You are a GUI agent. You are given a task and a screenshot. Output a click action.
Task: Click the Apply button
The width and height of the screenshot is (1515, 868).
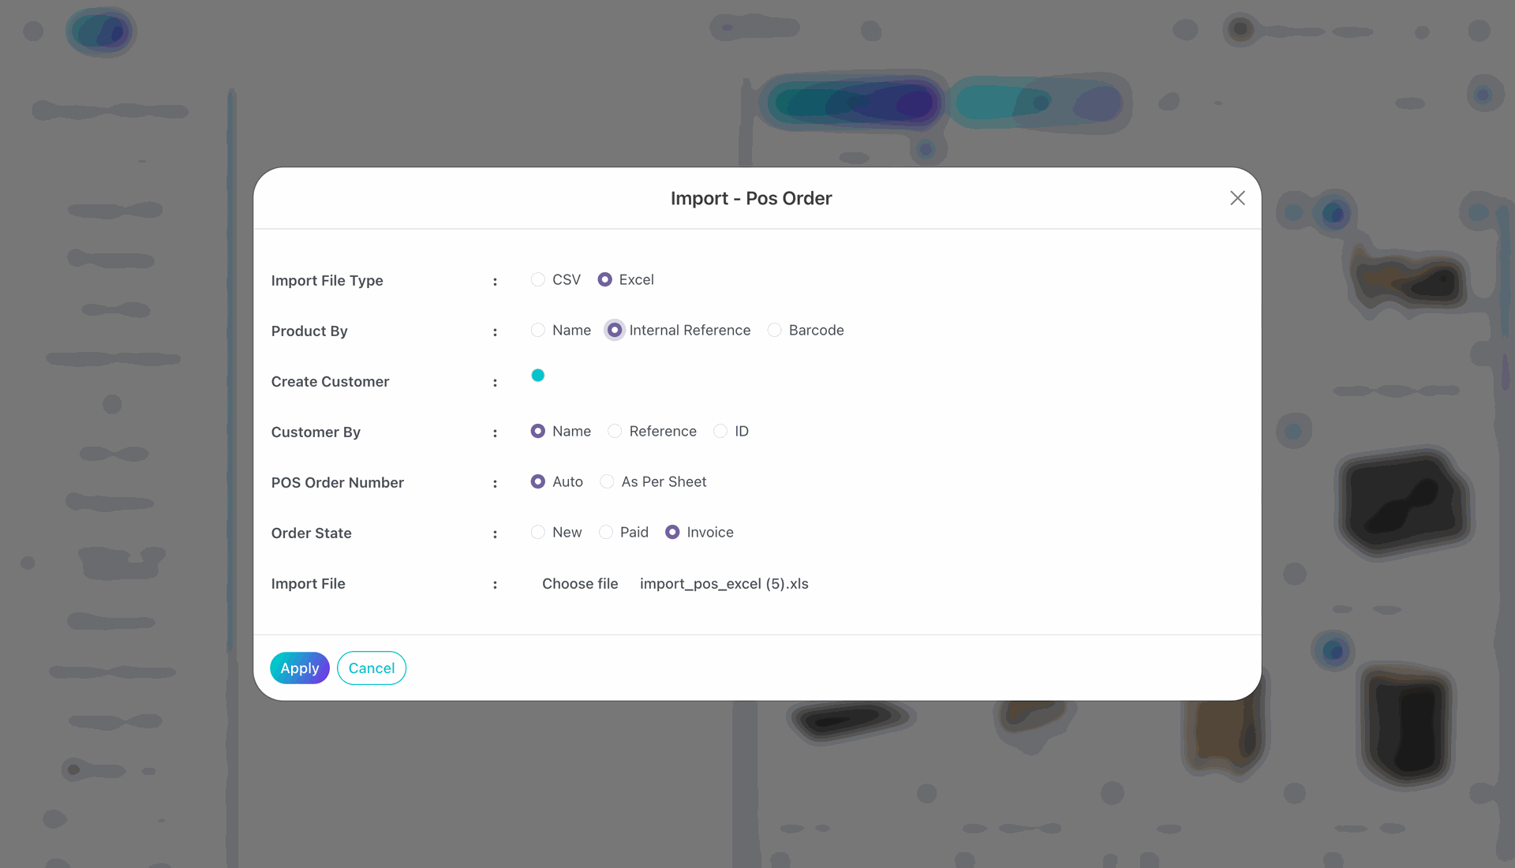tap(300, 668)
